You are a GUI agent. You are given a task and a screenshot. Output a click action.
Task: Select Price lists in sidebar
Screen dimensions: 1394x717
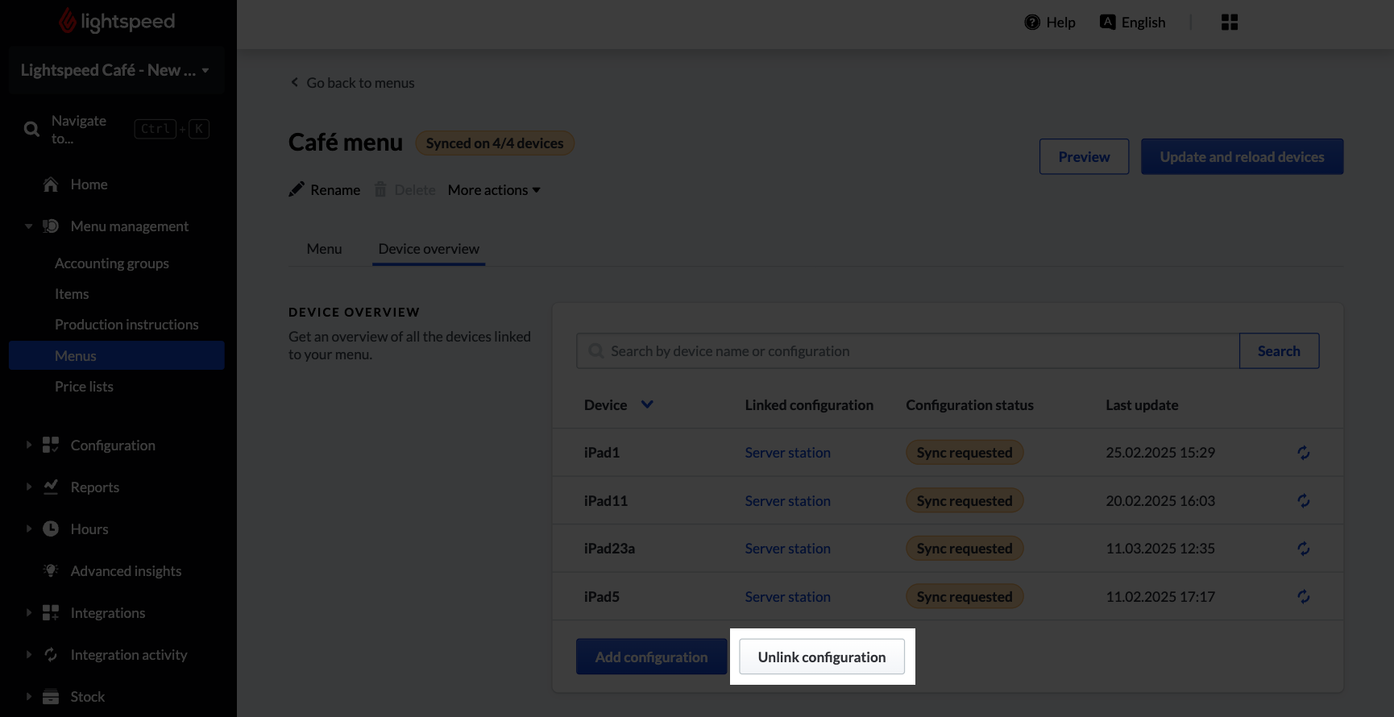coord(84,387)
